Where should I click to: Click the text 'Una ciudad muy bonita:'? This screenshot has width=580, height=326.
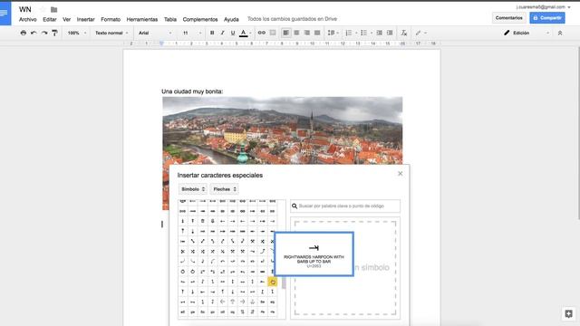point(192,91)
